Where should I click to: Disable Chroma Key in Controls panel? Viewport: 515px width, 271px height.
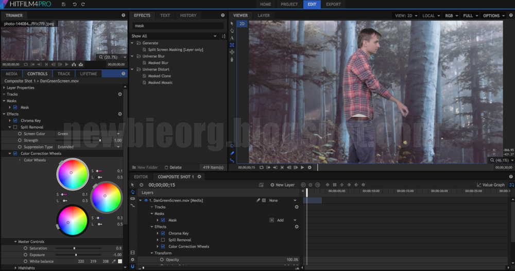coord(15,120)
